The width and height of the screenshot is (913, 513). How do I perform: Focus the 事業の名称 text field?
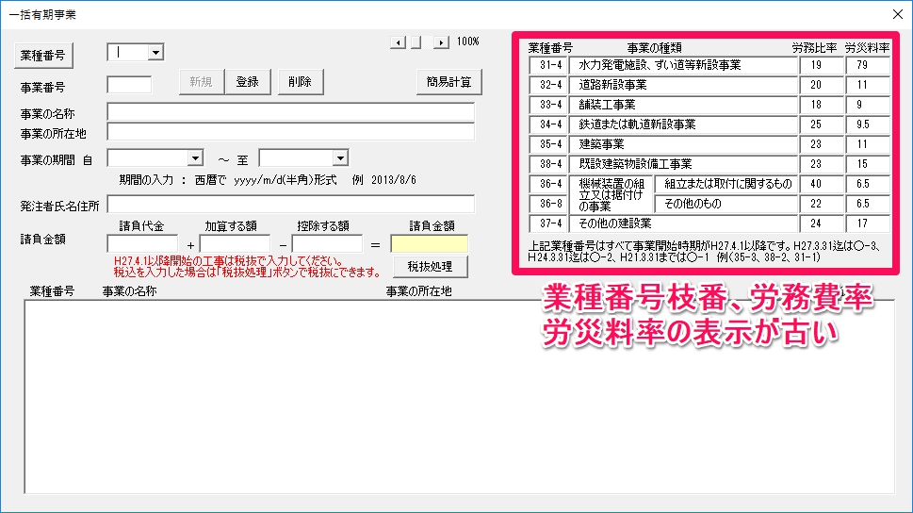(x=290, y=112)
